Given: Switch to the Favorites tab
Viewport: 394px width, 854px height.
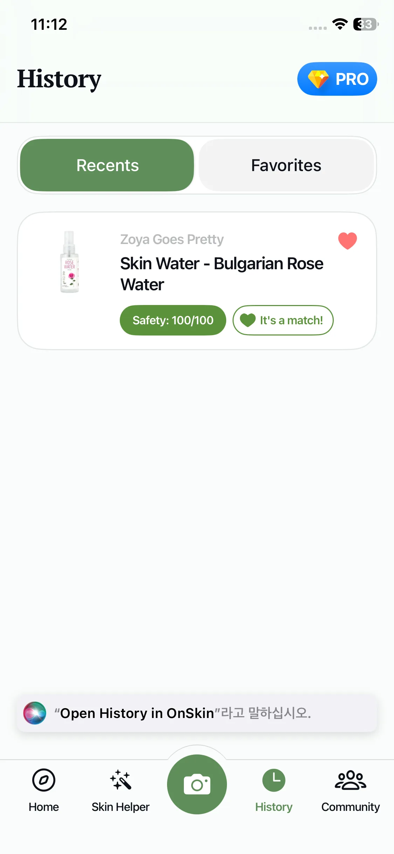Looking at the screenshot, I should click(x=286, y=165).
